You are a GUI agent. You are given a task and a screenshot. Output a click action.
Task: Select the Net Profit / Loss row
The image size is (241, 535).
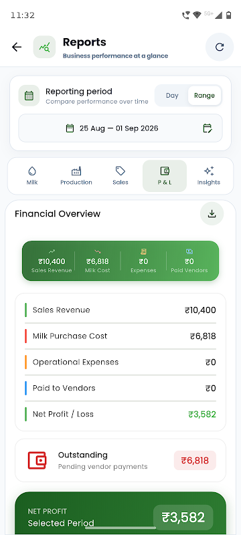pyautogui.click(x=120, y=414)
